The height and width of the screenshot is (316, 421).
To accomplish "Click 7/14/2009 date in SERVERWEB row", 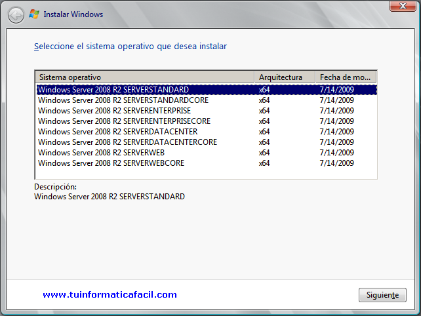I will (336, 153).
